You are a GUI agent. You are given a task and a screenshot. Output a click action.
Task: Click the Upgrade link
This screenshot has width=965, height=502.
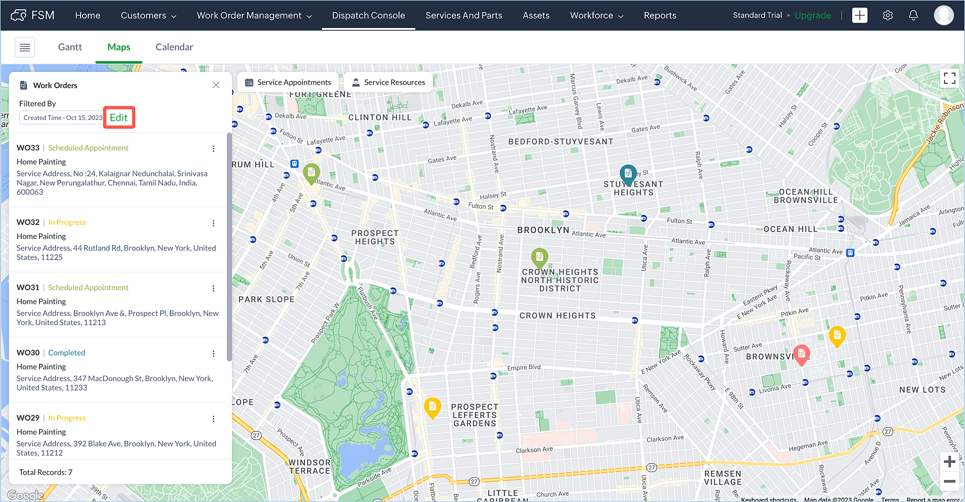tap(813, 15)
